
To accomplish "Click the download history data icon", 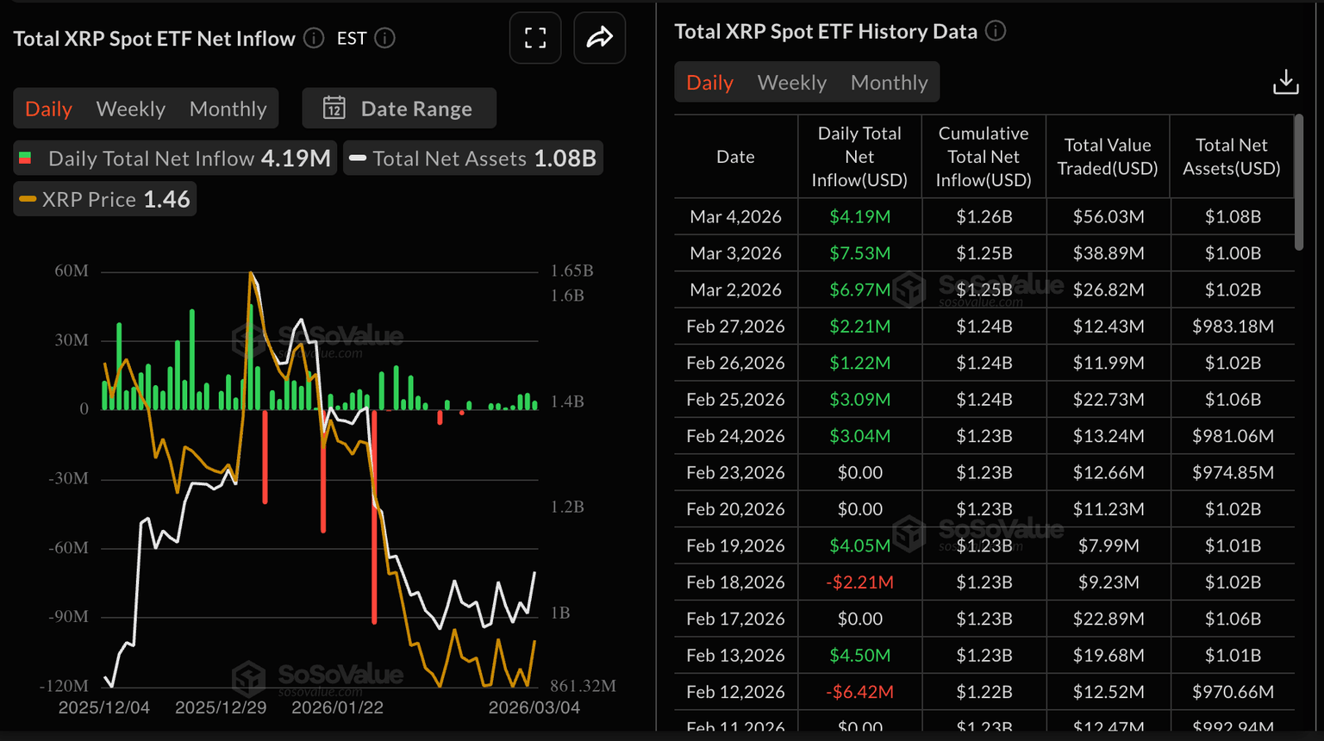I will tap(1285, 82).
